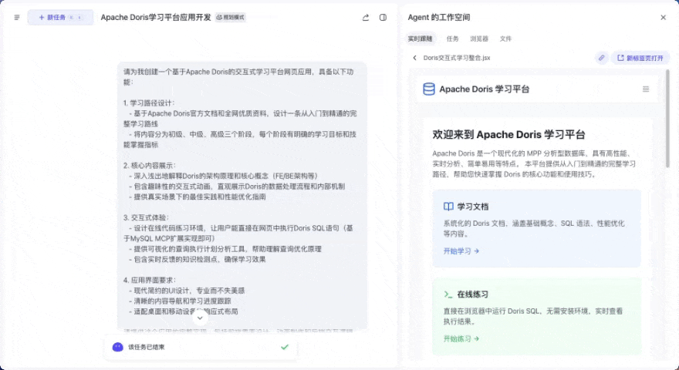Copy link using the link icon
The width and height of the screenshot is (679, 370).
tap(602, 58)
